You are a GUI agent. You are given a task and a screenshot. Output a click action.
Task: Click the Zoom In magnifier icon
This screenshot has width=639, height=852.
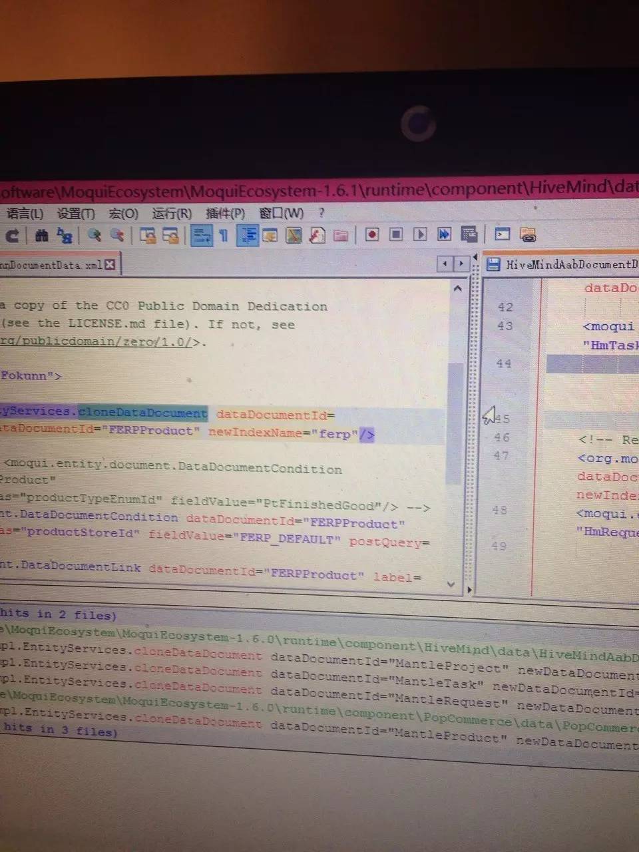pos(95,235)
